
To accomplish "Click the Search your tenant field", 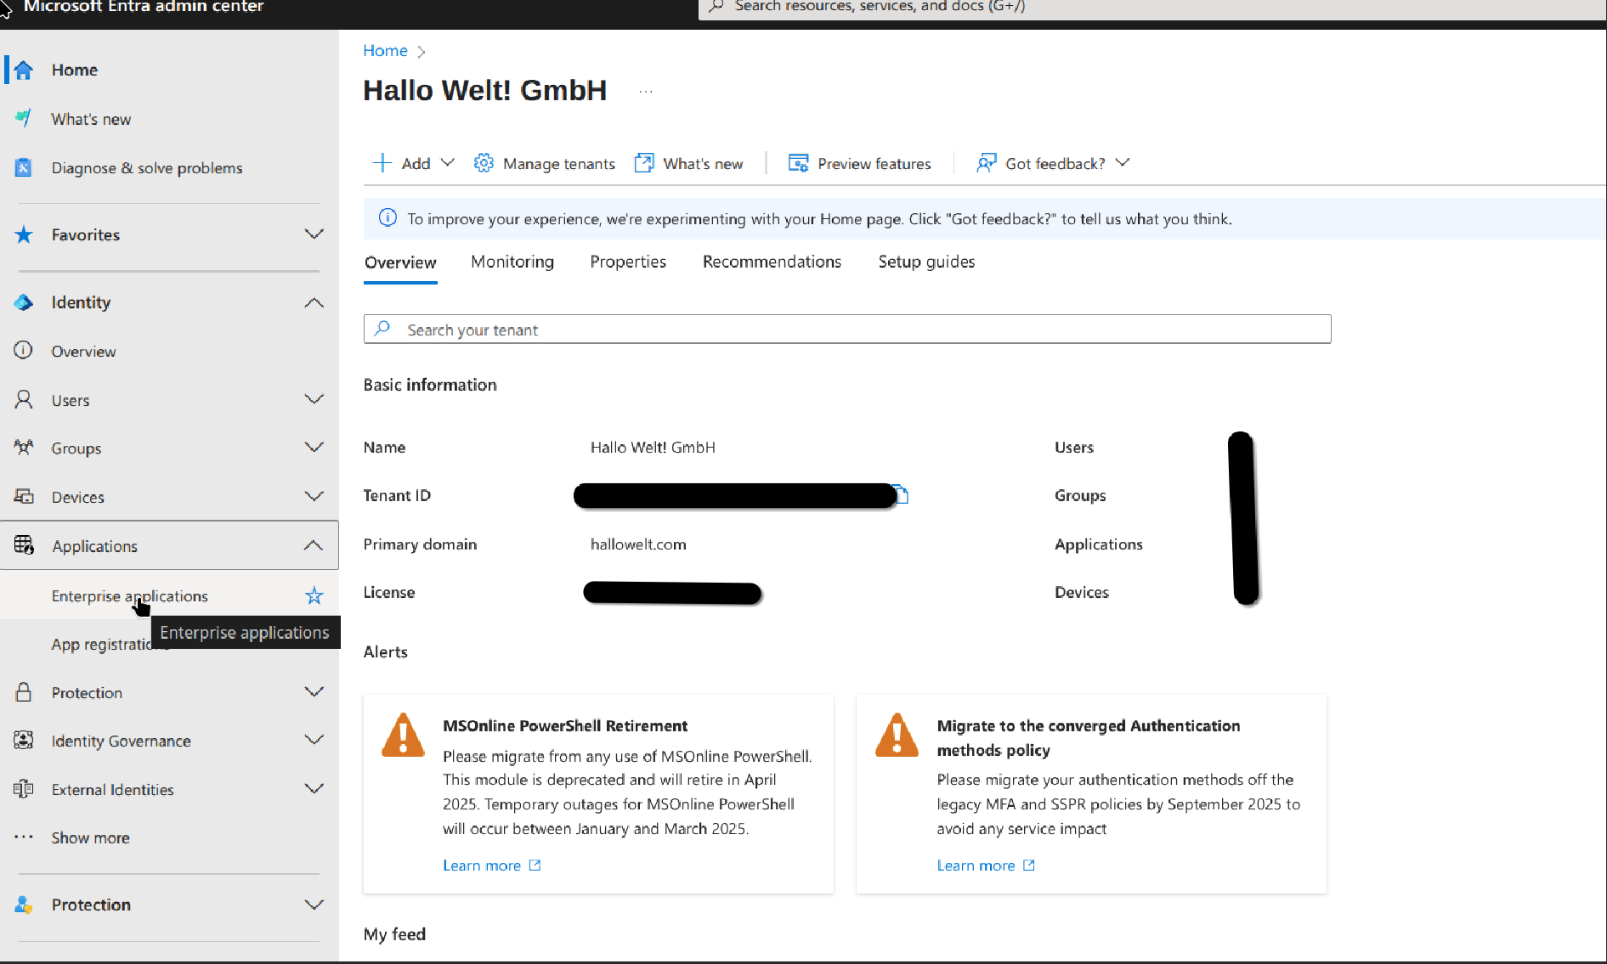I will [x=846, y=330].
